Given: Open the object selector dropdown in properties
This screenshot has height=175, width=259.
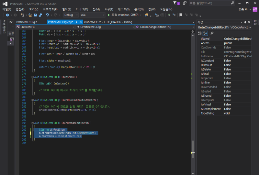Looking at the screenshot, I should click(x=250, y=27).
